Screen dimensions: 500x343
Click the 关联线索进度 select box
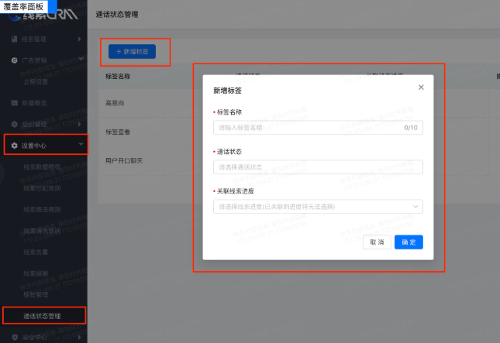[x=319, y=207]
